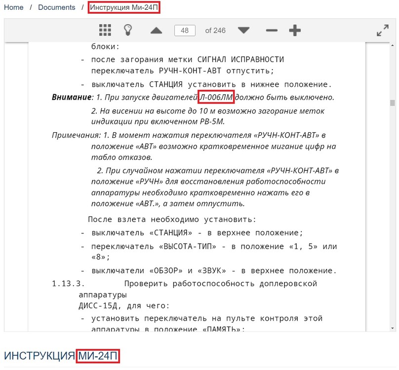Open the Home breadcrumb link

[13, 7]
